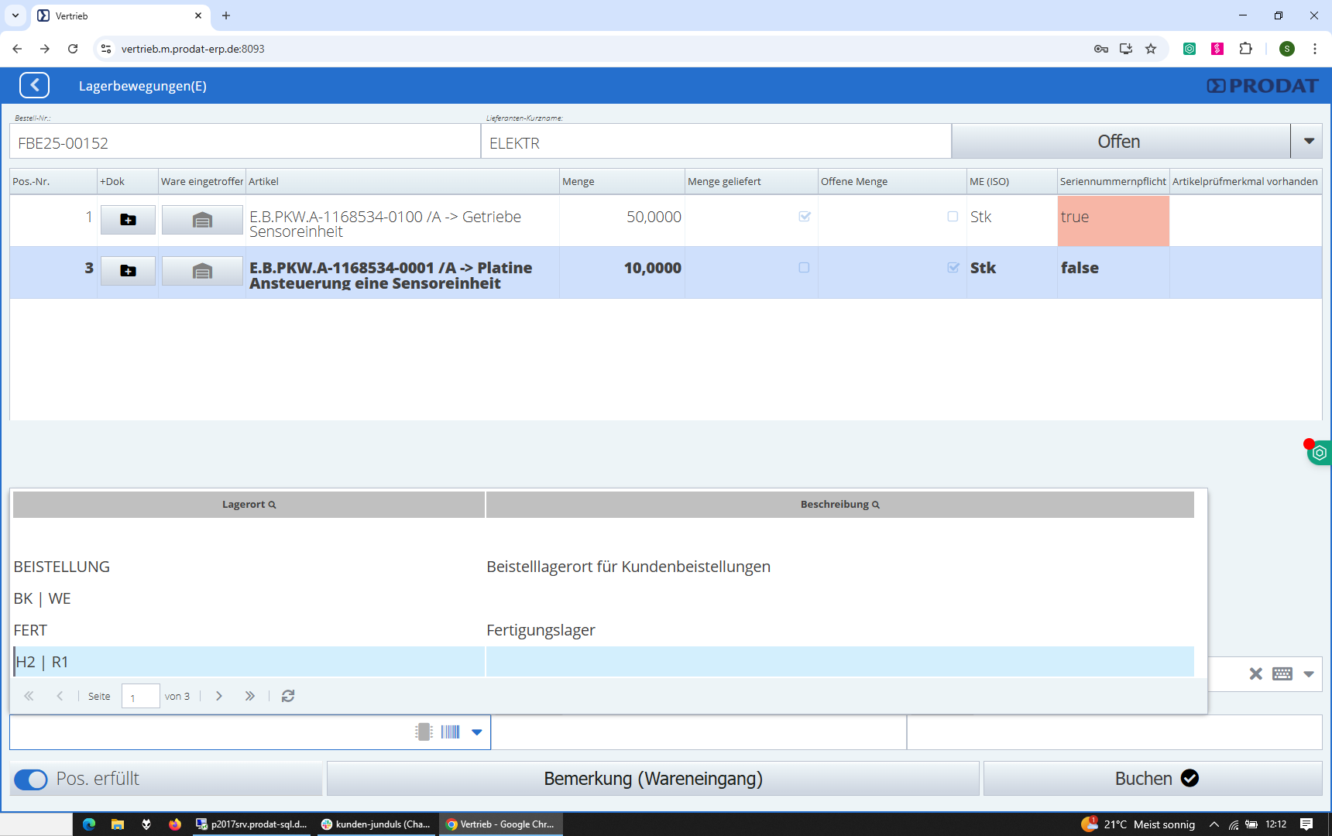Open the Lagerort dropdown arrow

(477, 732)
